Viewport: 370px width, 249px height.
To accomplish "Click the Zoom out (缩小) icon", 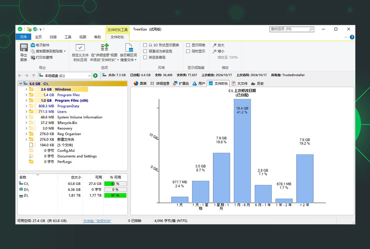I will tap(215, 51).
